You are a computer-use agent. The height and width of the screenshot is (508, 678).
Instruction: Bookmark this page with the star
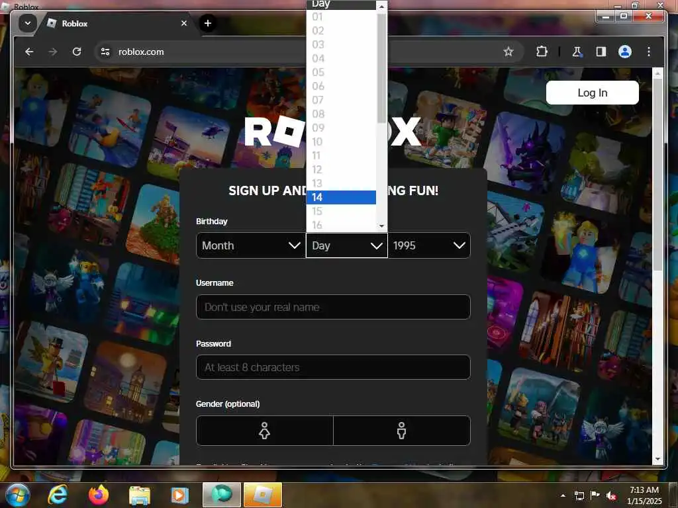coord(508,52)
